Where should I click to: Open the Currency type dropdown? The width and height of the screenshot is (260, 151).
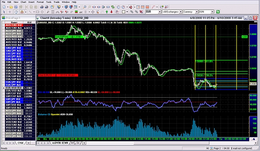[x=196, y=12]
